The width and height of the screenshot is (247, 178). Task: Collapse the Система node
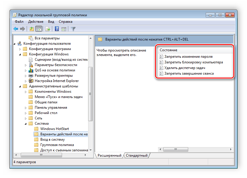(x=26, y=124)
